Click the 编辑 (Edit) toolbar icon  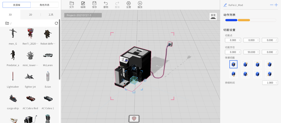[83, 5]
